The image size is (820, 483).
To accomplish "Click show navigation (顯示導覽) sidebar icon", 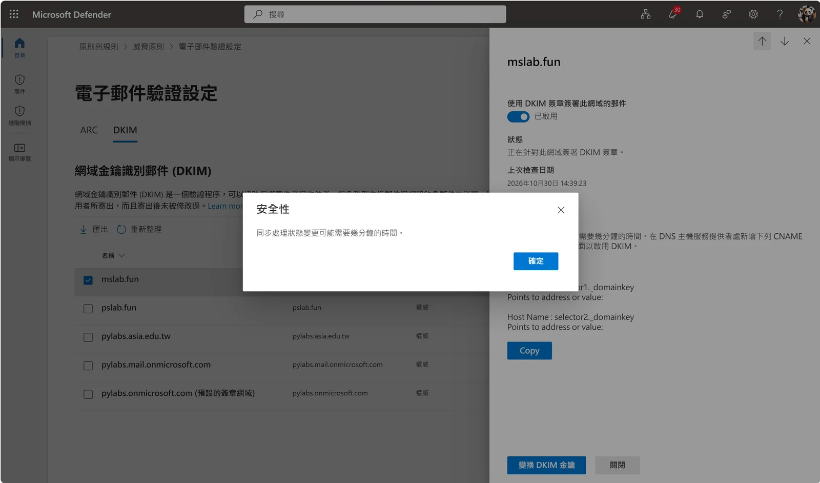I will tap(19, 152).
